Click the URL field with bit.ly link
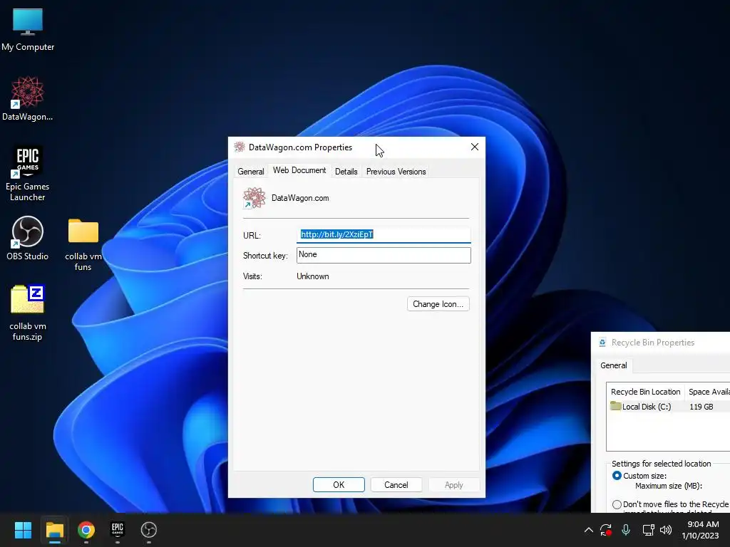730x547 pixels. (x=384, y=234)
